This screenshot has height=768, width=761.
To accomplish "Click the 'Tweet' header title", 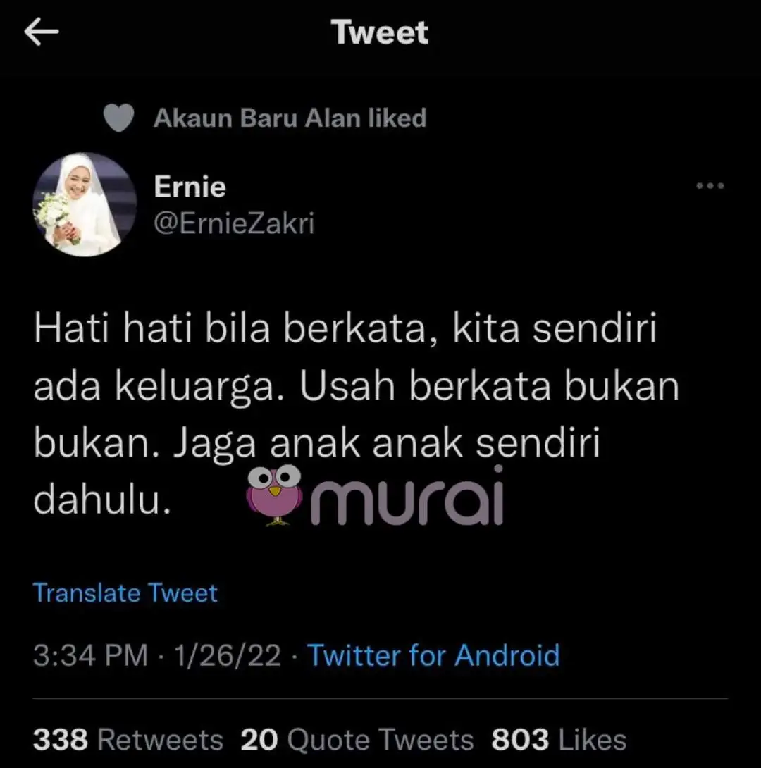I will click(x=380, y=32).
